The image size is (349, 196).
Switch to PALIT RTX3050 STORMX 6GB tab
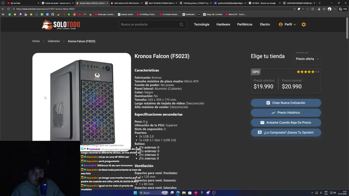(161, 3)
